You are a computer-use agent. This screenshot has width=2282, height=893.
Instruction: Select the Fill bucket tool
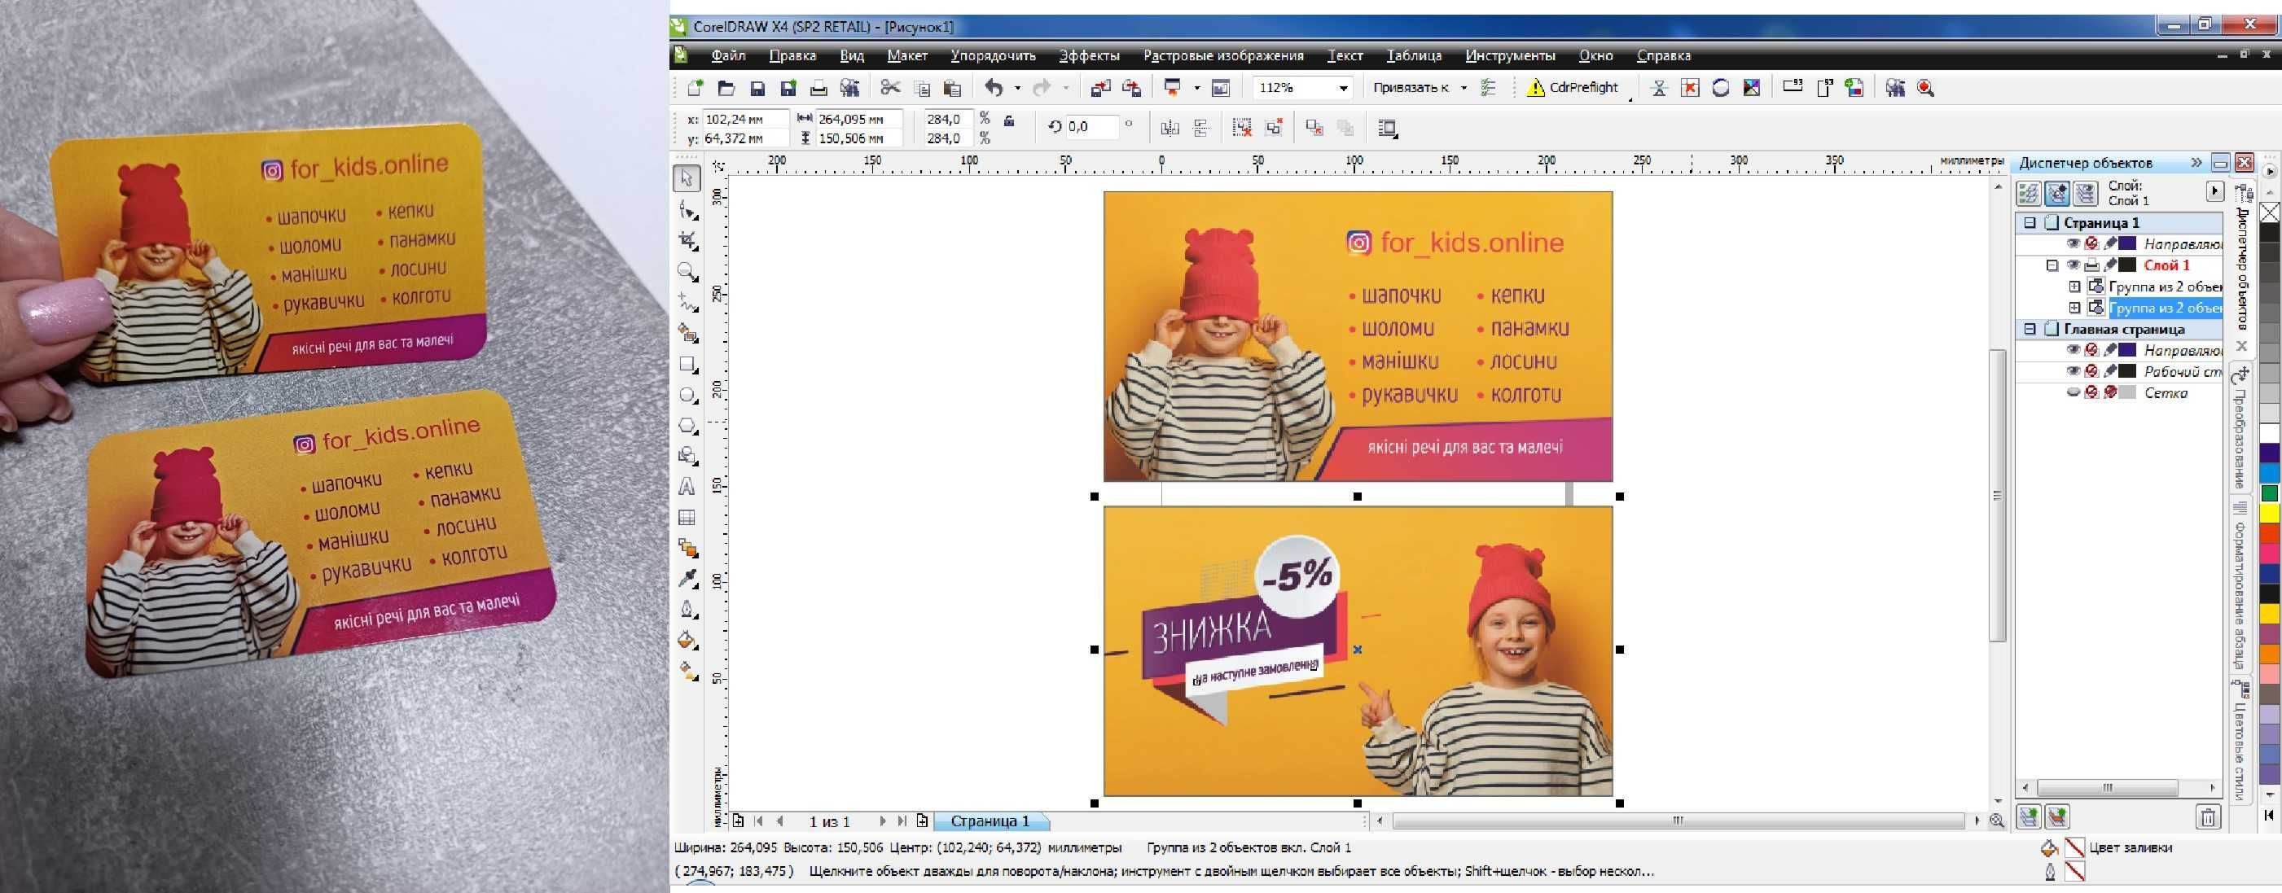tap(687, 640)
